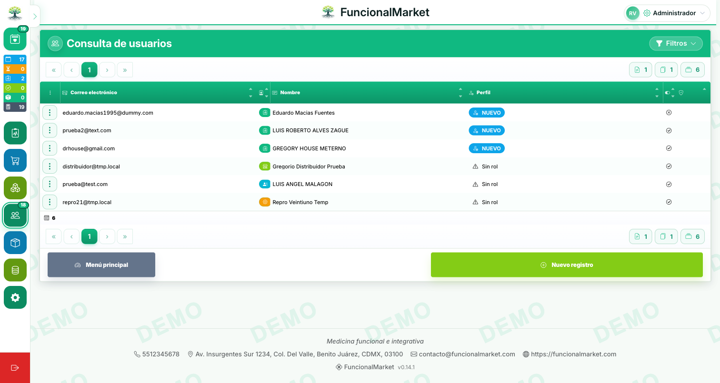Click the blue counter showing 2
Image resolution: width=720 pixels, height=383 pixels.
coord(15,79)
